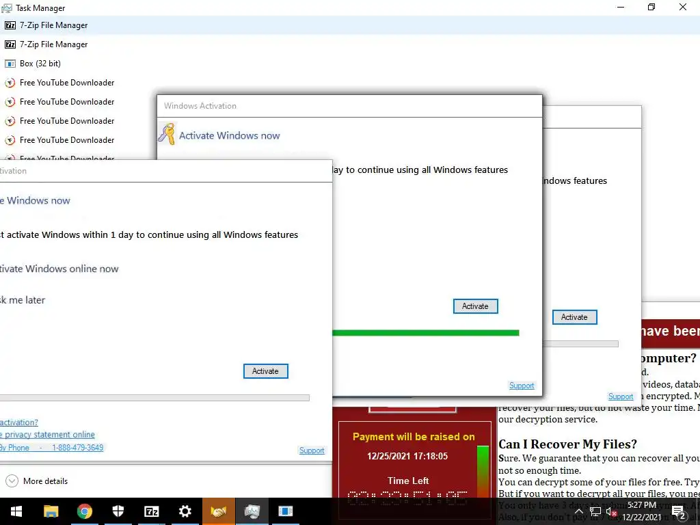Click green progress bar in middle window

click(426, 333)
